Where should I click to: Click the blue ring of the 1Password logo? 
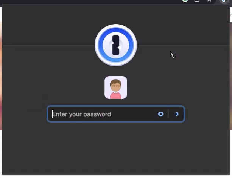click(x=101, y=45)
